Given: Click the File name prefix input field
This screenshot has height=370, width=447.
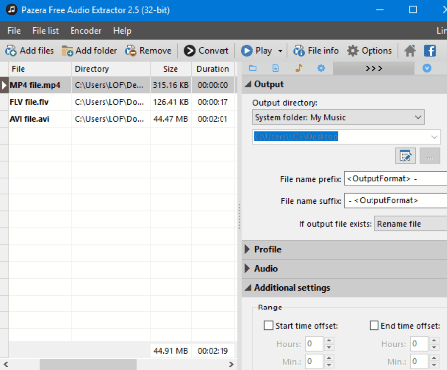Looking at the screenshot, I should 395,179.
